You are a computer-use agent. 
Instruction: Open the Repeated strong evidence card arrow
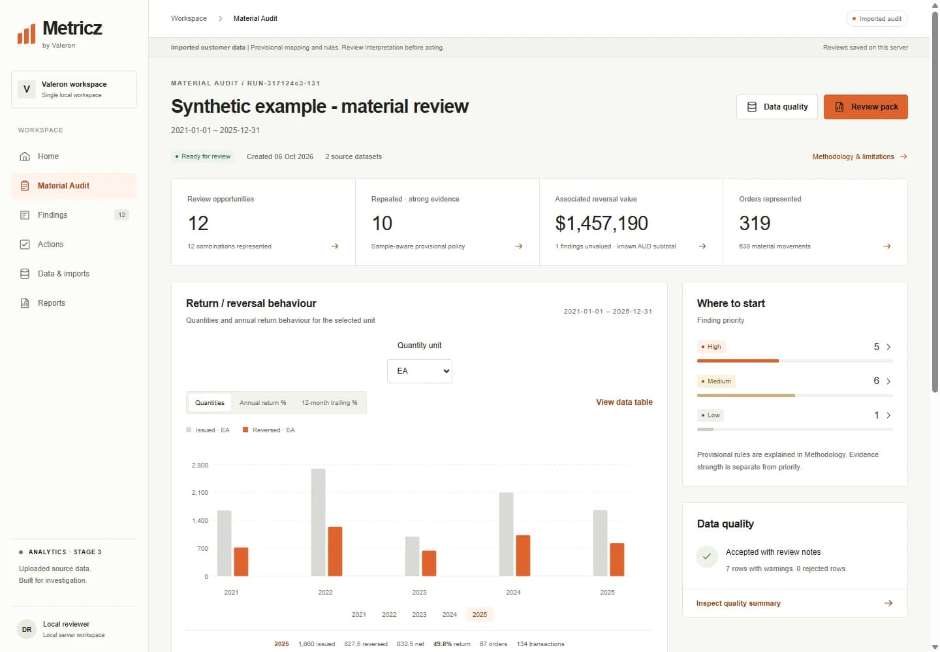point(519,246)
